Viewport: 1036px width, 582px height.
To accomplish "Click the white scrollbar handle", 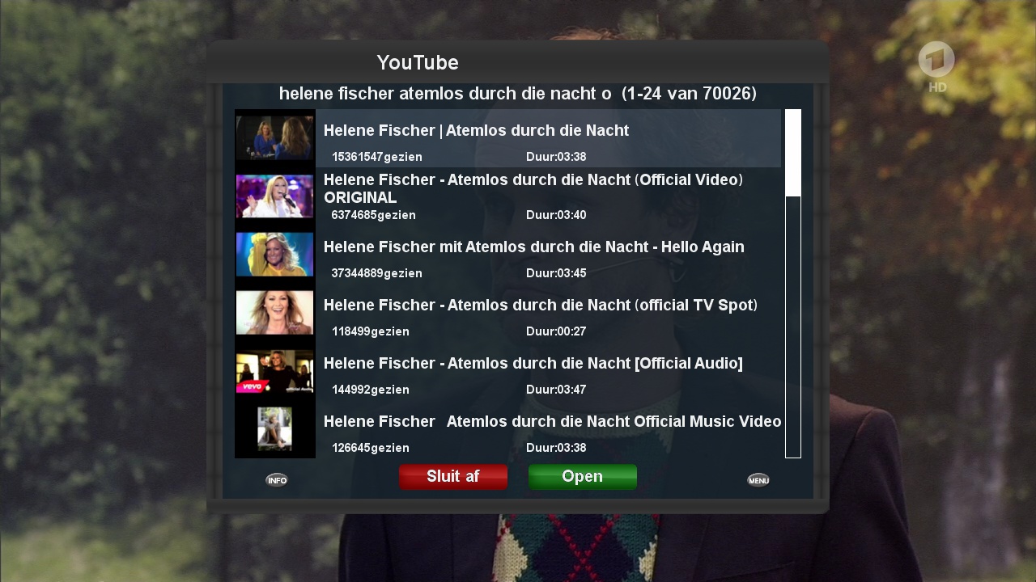I will 793,153.
